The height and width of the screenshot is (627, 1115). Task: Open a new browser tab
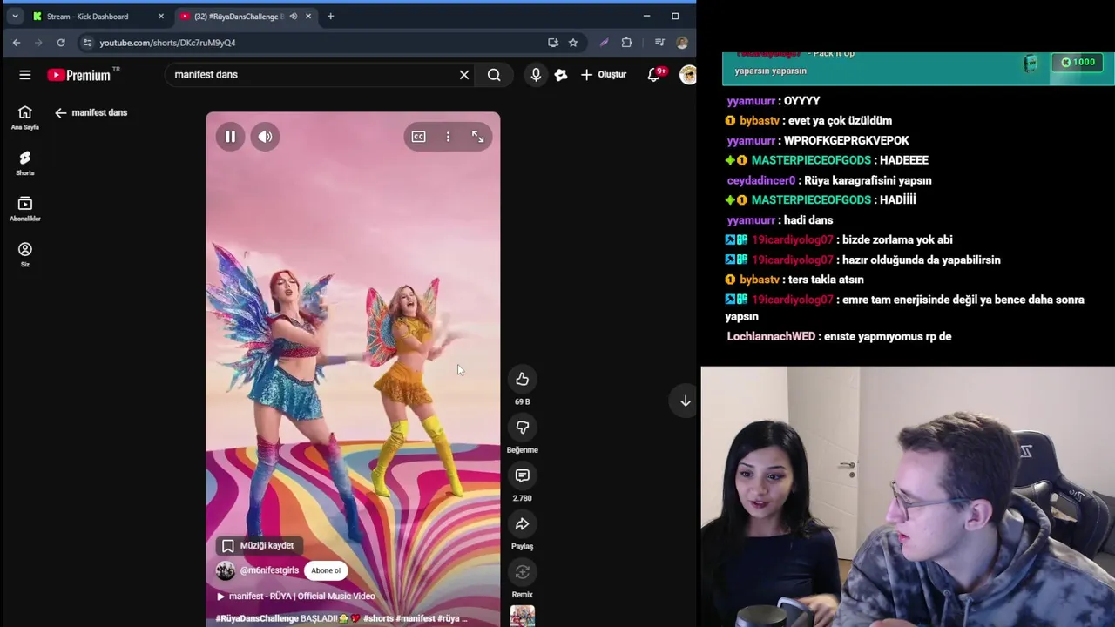point(330,17)
